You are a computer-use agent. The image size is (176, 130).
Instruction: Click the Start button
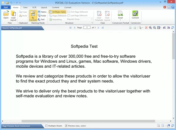(x=6, y=7)
